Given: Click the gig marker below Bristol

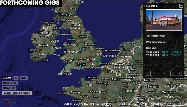Looking at the screenshot, I should pos(81,66).
